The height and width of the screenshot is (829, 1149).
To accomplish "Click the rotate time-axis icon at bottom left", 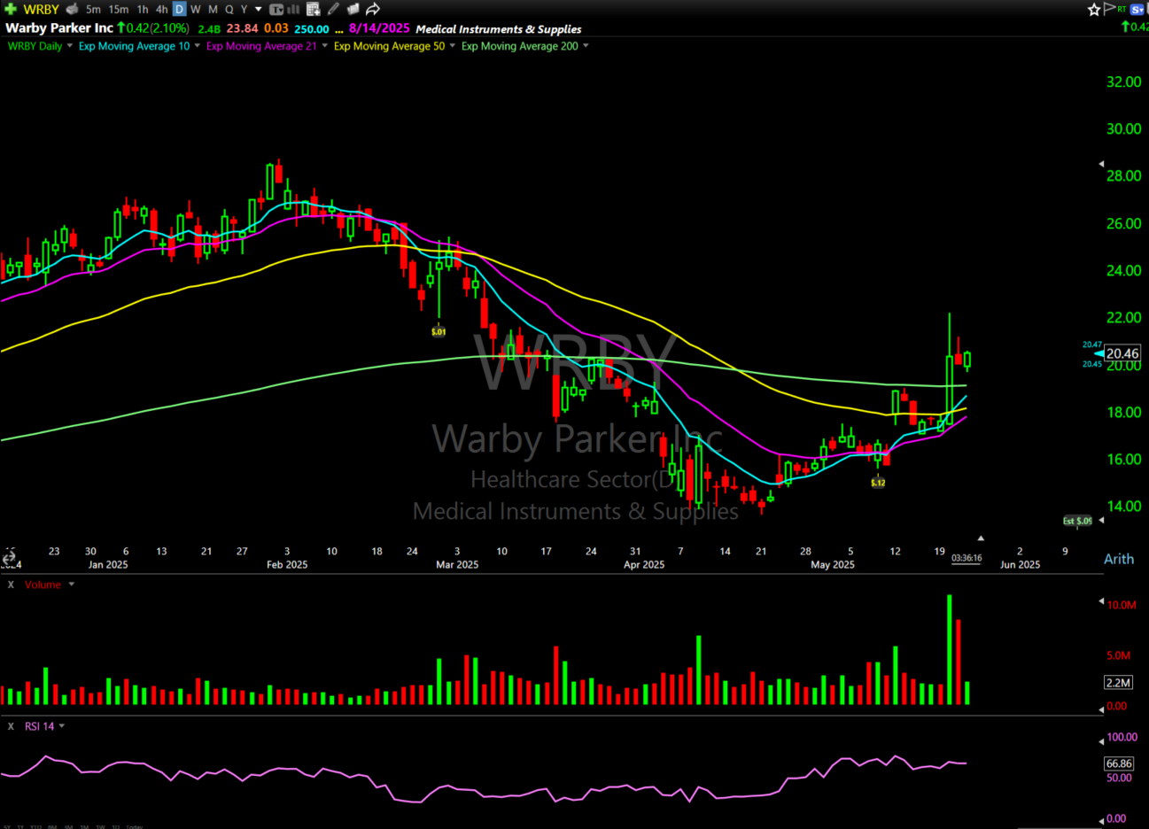I will click(9, 558).
